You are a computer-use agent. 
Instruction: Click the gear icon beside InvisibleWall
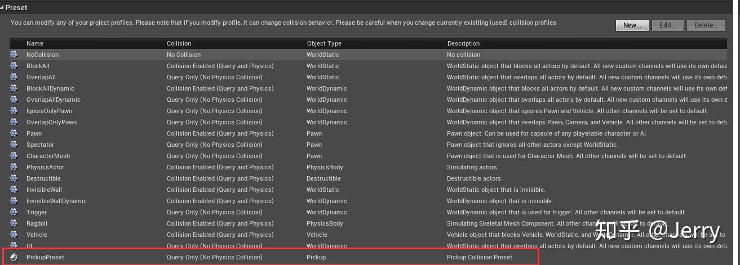[14, 190]
